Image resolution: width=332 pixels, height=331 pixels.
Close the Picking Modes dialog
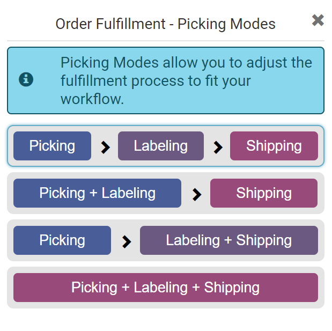[318, 20]
